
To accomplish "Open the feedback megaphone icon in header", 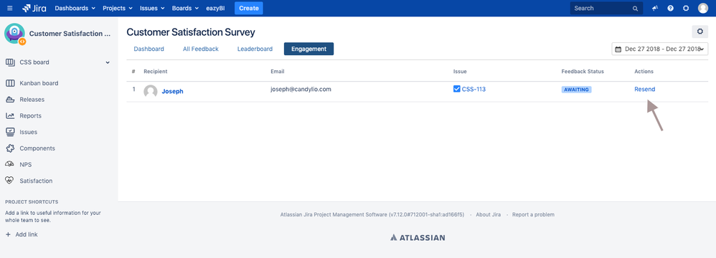I will point(655,8).
